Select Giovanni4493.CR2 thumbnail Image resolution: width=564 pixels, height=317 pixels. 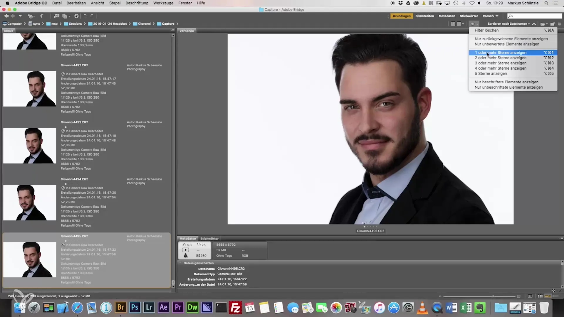pyautogui.click(x=30, y=146)
